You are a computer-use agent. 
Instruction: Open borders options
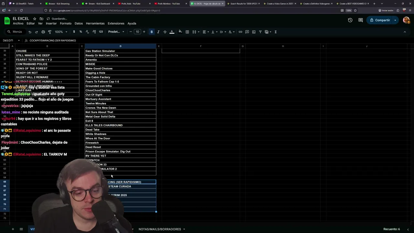tap(187, 32)
